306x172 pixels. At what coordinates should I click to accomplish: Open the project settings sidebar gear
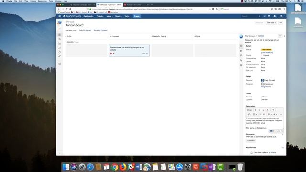(59, 64)
